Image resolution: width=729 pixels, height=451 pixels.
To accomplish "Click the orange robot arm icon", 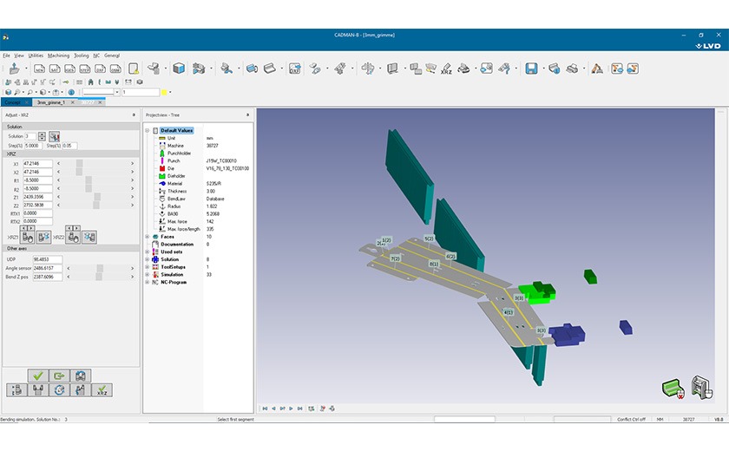I will pos(597,69).
